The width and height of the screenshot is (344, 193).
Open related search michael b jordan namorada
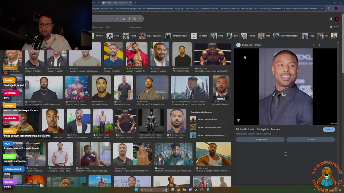pos(210,127)
